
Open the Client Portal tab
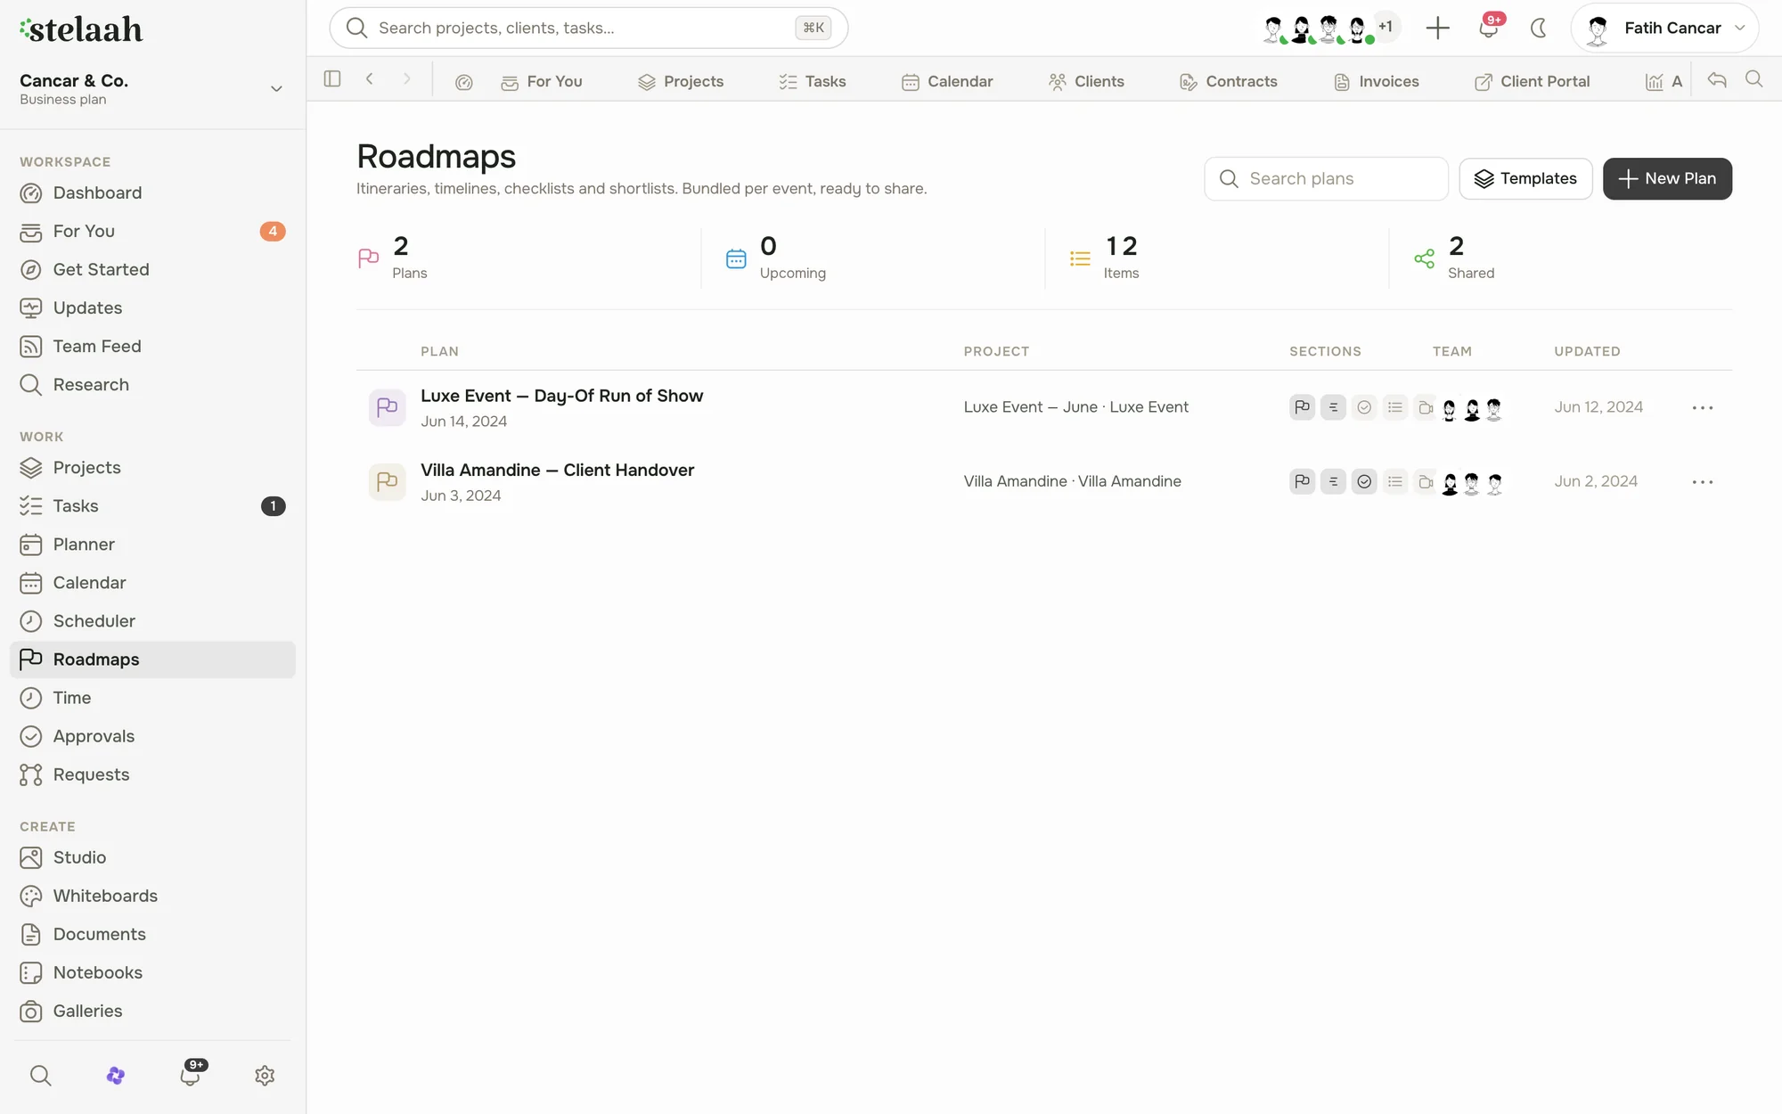[1533, 81]
